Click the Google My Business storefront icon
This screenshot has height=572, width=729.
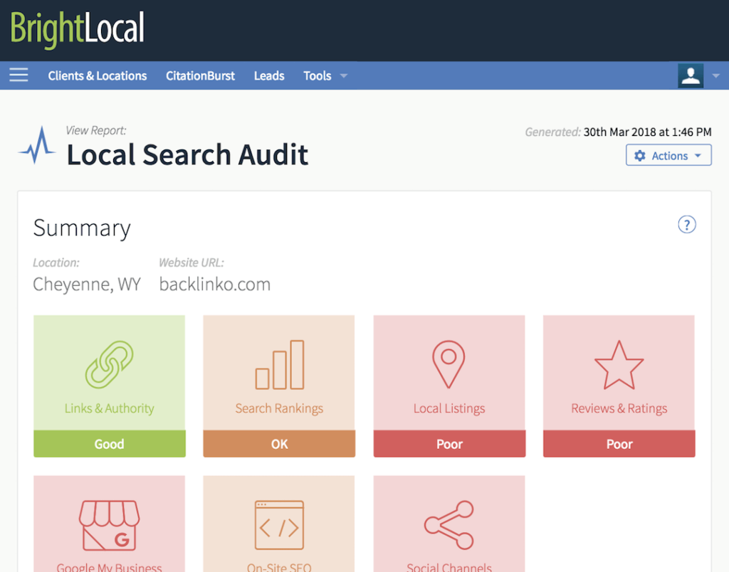(x=109, y=525)
